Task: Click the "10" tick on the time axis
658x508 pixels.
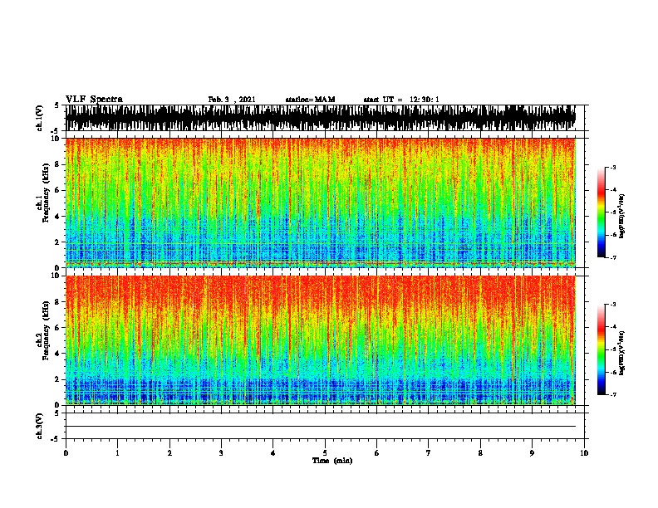Action: (584, 453)
